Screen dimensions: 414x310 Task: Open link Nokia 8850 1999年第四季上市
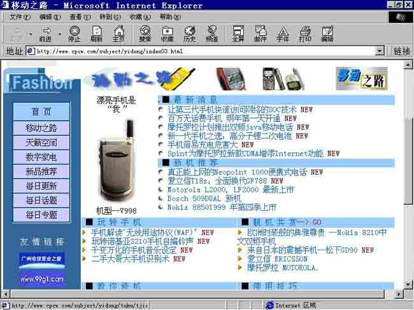tap(222, 207)
